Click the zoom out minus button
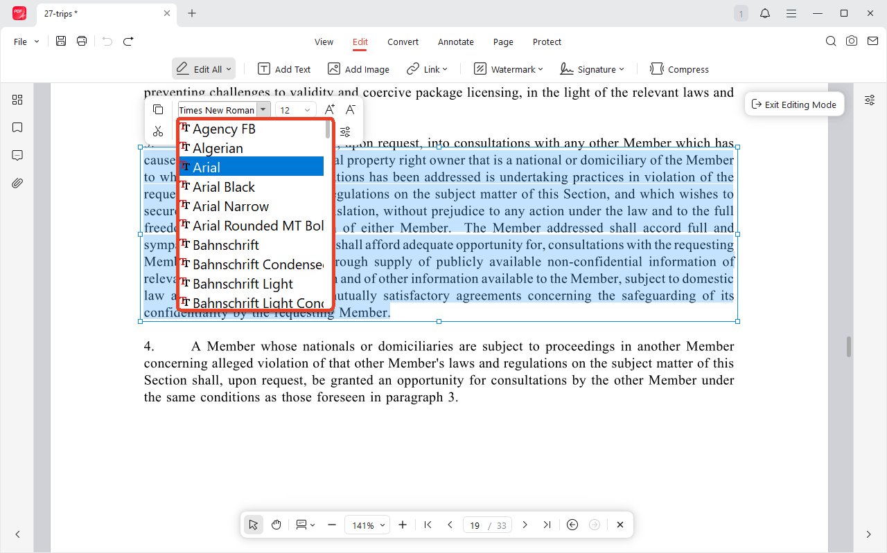The height and width of the screenshot is (553, 887). [332, 525]
